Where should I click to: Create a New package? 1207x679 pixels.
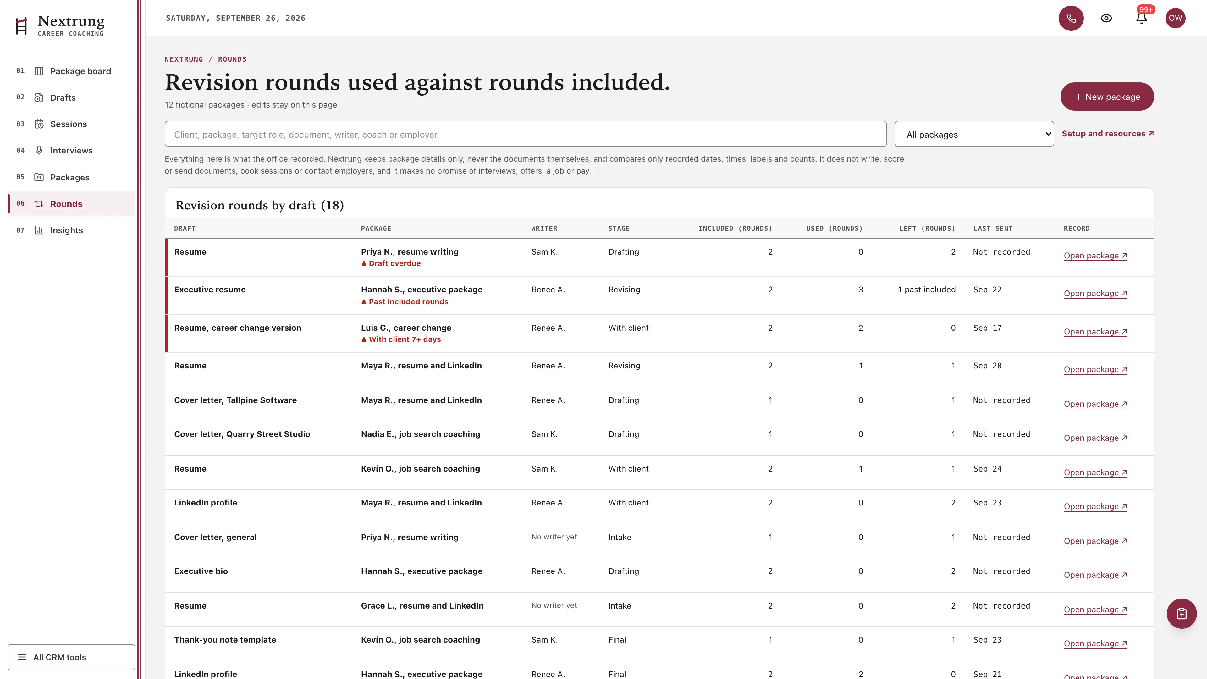click(x=1107, y=97)
